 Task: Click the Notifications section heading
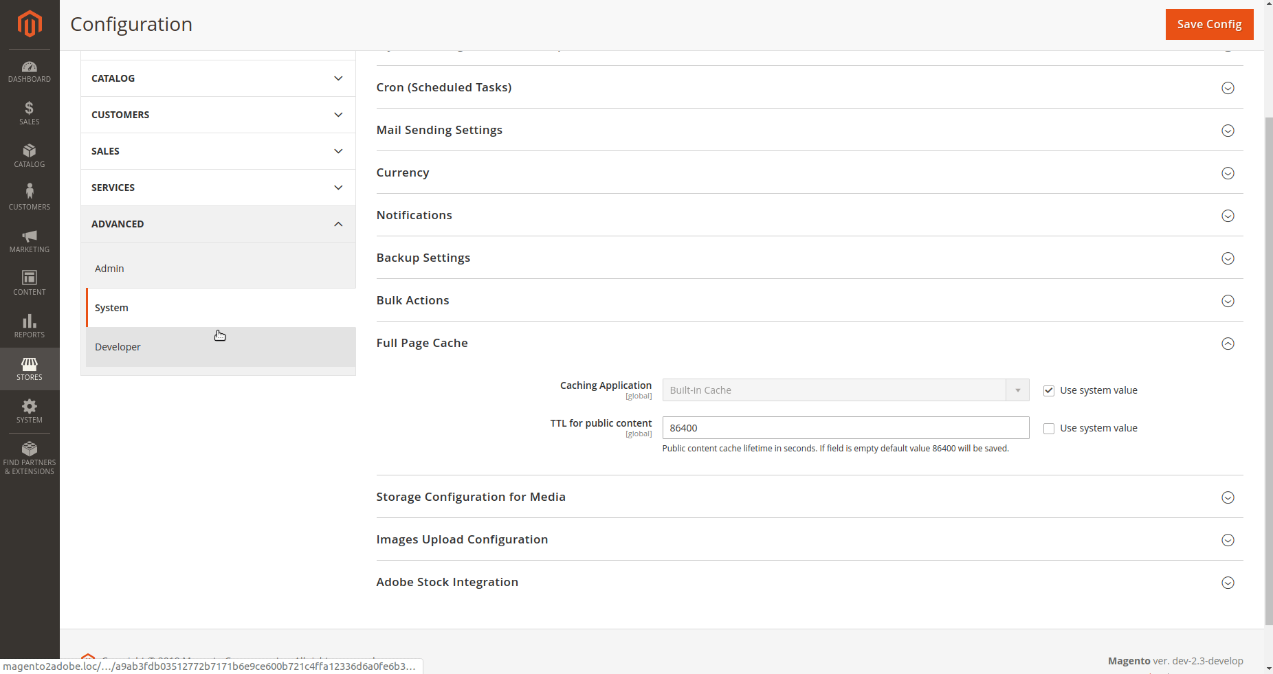[414, 215]
